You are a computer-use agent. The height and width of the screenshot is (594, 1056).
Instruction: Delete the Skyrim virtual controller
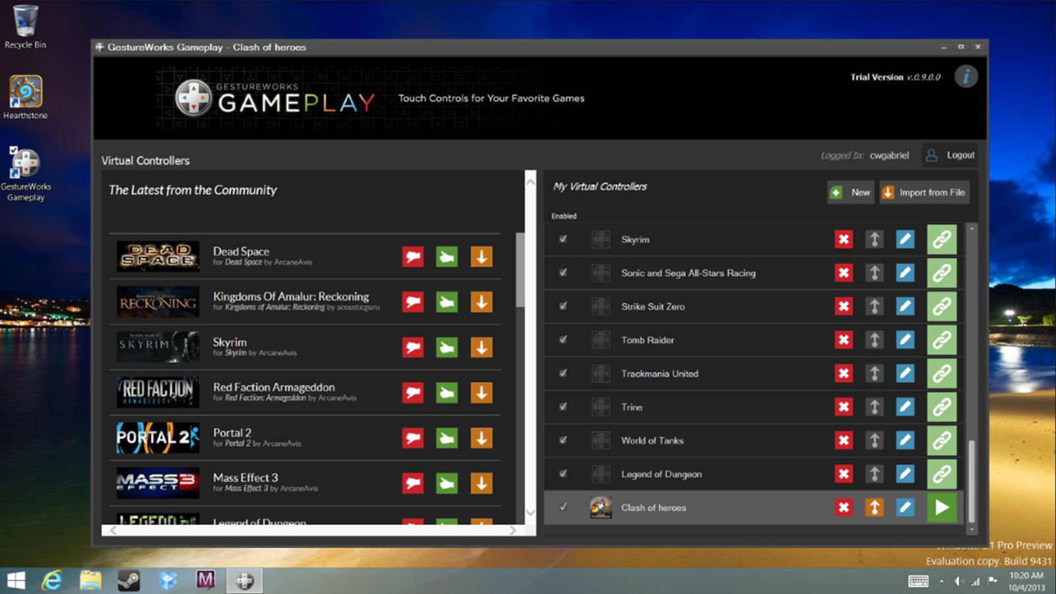843,239
